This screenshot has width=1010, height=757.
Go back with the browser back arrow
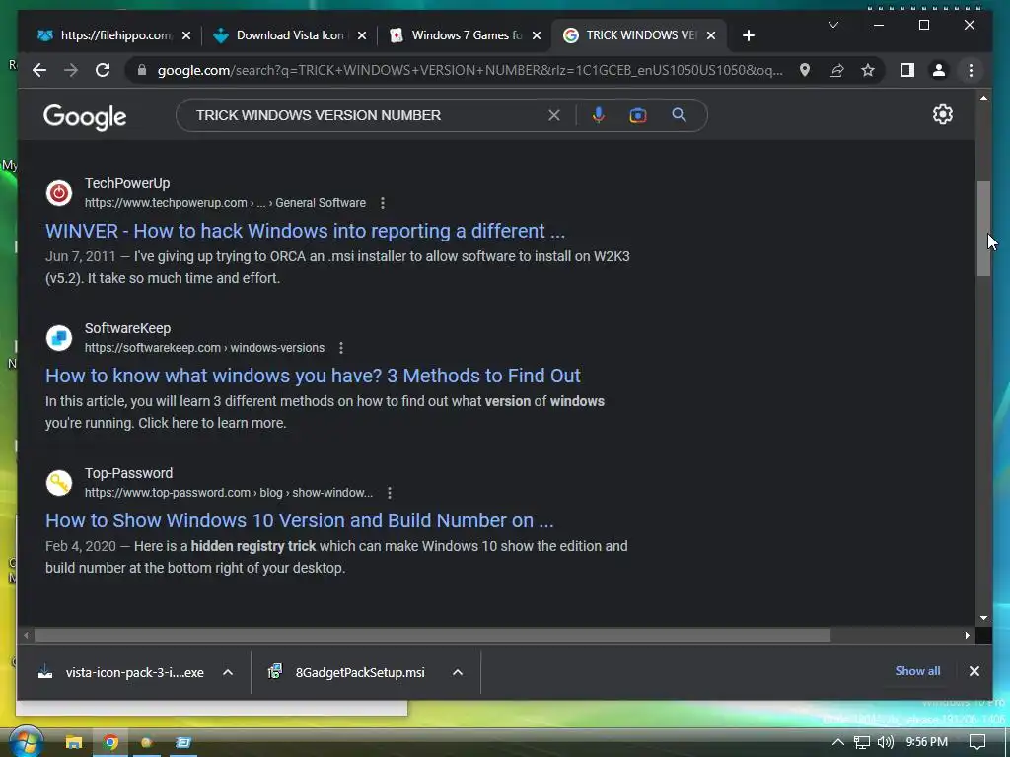pyautogui.click(x=39, y=70)
